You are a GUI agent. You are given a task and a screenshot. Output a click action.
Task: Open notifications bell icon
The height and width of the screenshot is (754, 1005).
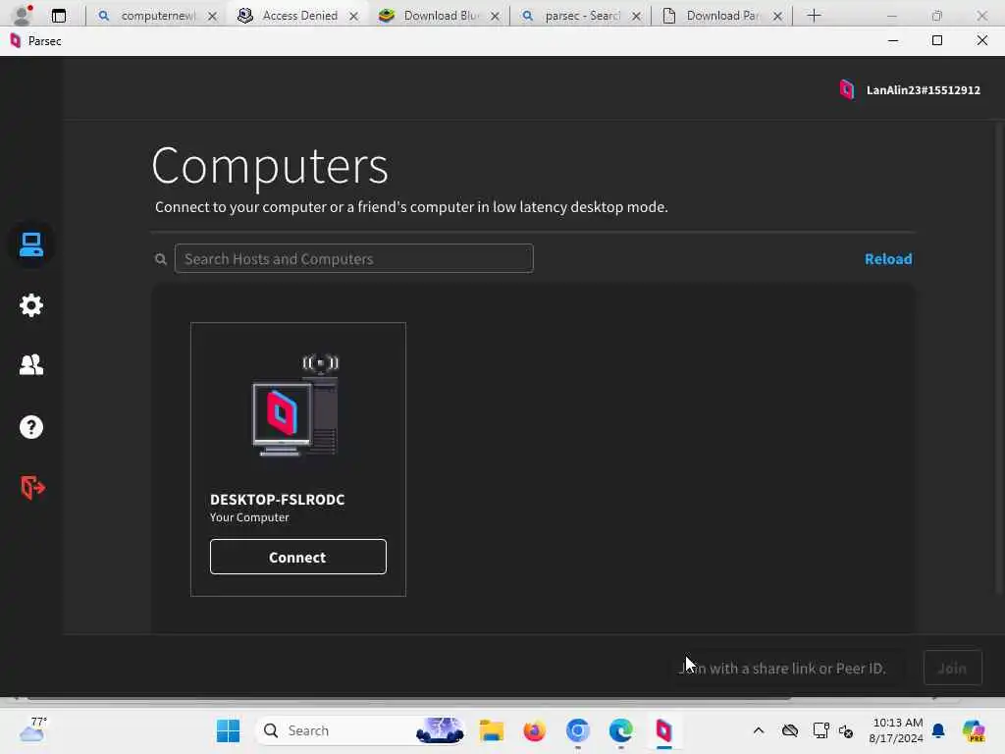tap(938, 730)
